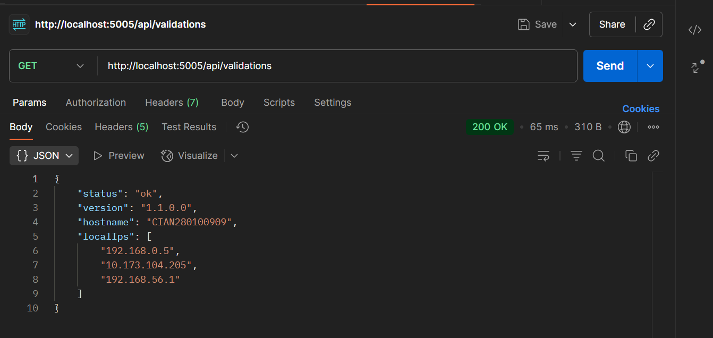This screenshot has width=713, height=338.
Task: Change the JSON response format dropdown
Action: point(44,156)
